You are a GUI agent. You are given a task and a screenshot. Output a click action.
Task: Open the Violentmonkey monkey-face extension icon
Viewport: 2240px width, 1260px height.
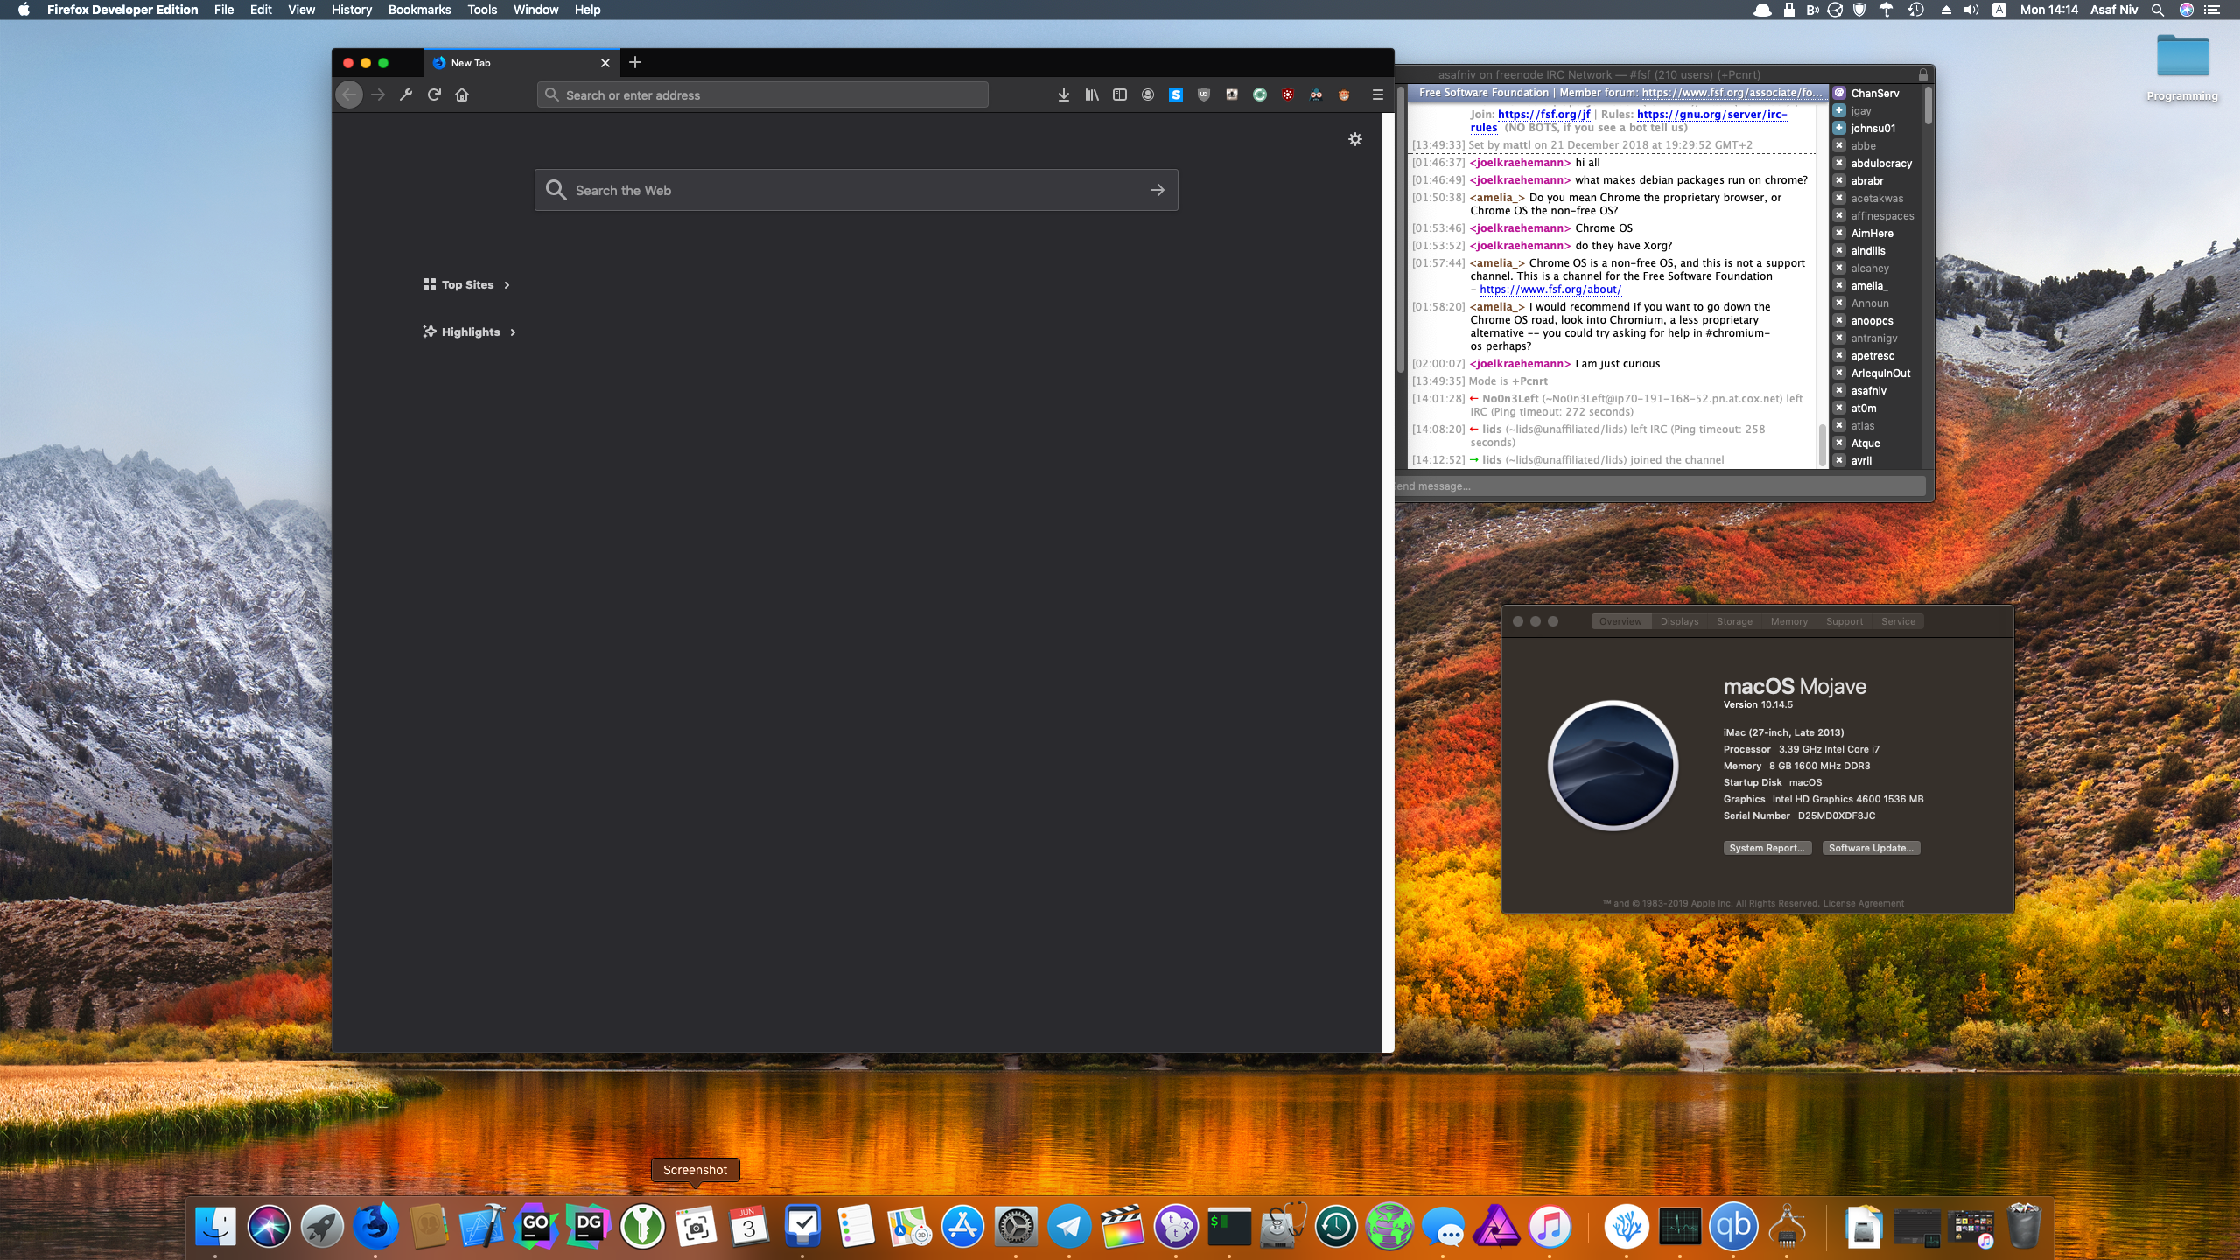[x=1343, y=94]
